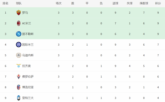Click the Bologna club crest
Viewport: 165px width, 102px height.
coord(19,87)
